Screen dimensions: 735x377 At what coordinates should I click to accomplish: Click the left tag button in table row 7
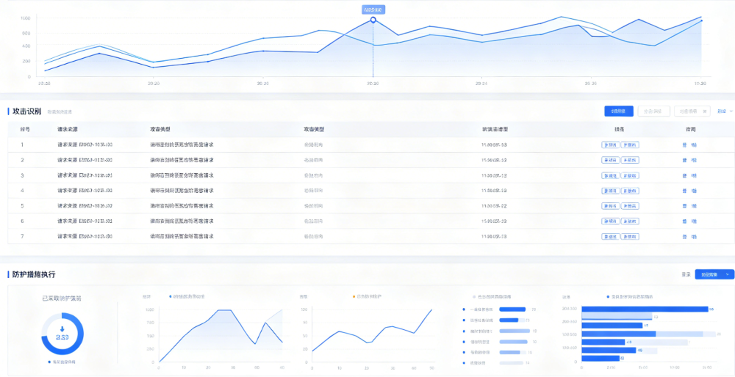pyautogui.click(x=610, y=237)
